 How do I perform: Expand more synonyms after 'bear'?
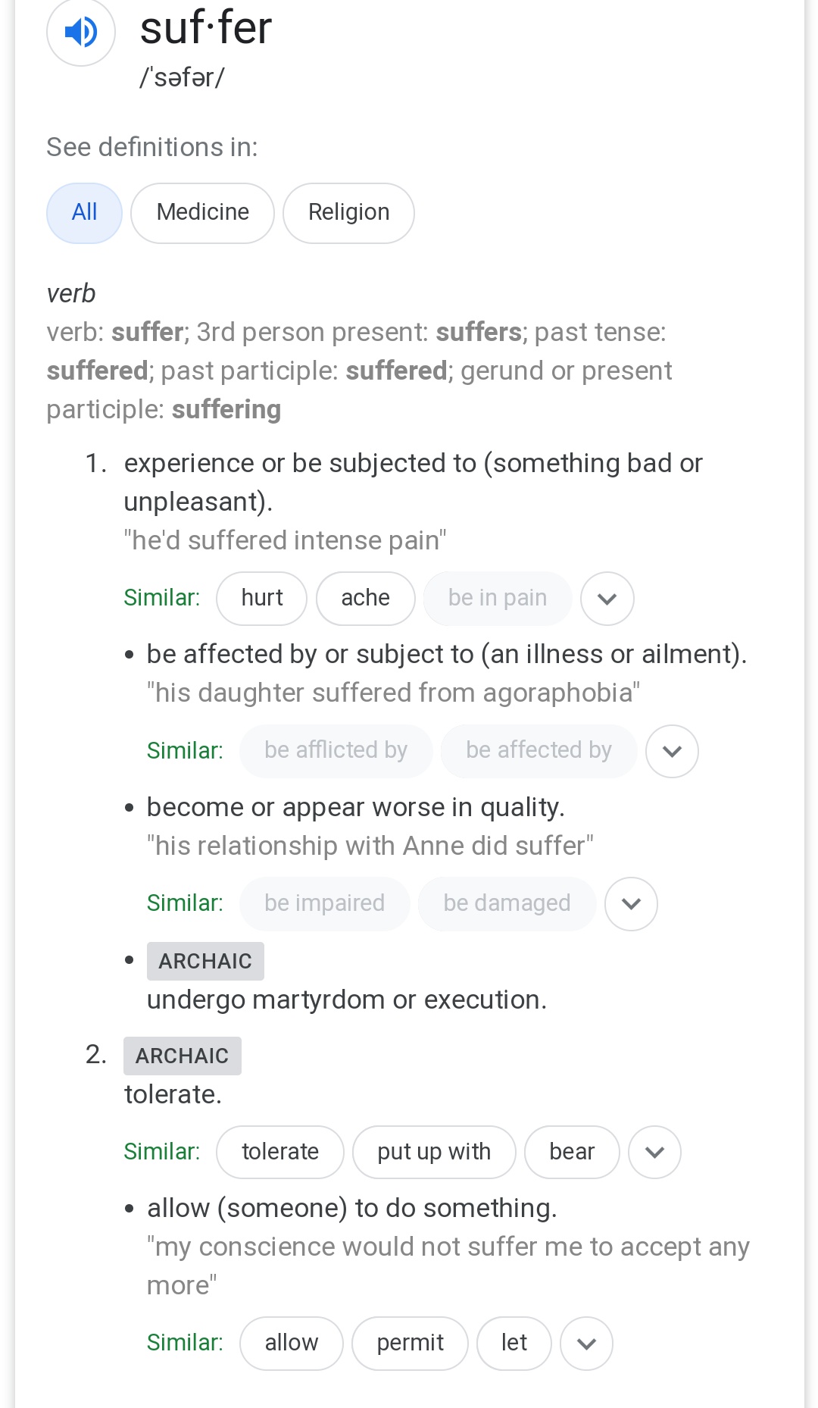click(x=654, y=1152)
